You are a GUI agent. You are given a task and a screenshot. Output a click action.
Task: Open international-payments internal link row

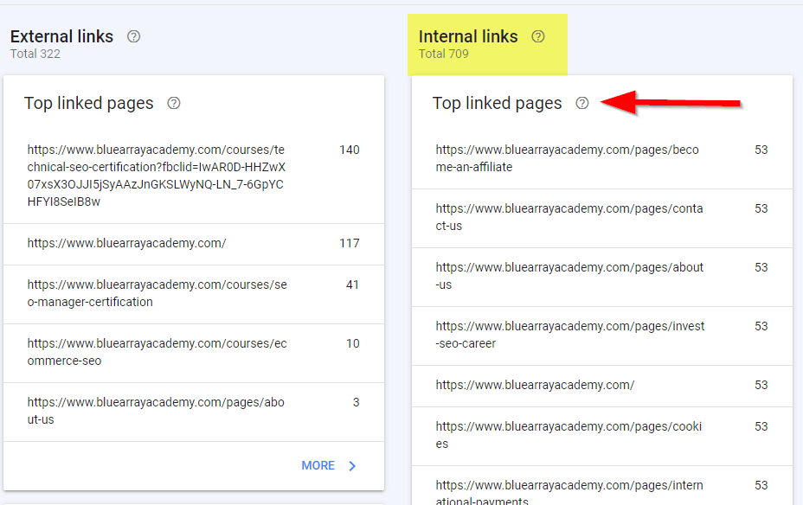point(601,486)
